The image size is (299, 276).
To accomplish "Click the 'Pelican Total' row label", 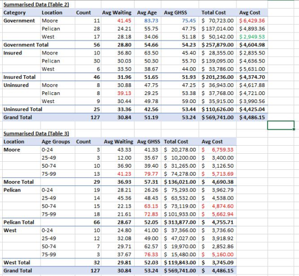I will (19, 222).
